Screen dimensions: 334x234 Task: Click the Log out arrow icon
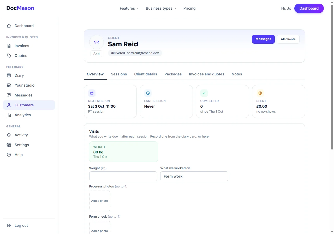click(9, 225)
